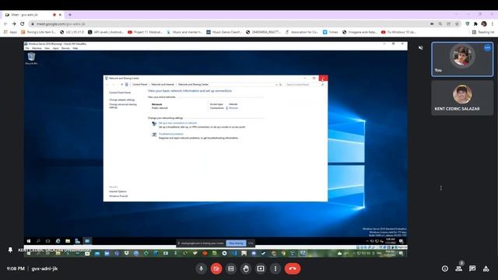Unpin the presentation via pin icon
The width and height of the screenshot is (498, 280).
point(10,250)
